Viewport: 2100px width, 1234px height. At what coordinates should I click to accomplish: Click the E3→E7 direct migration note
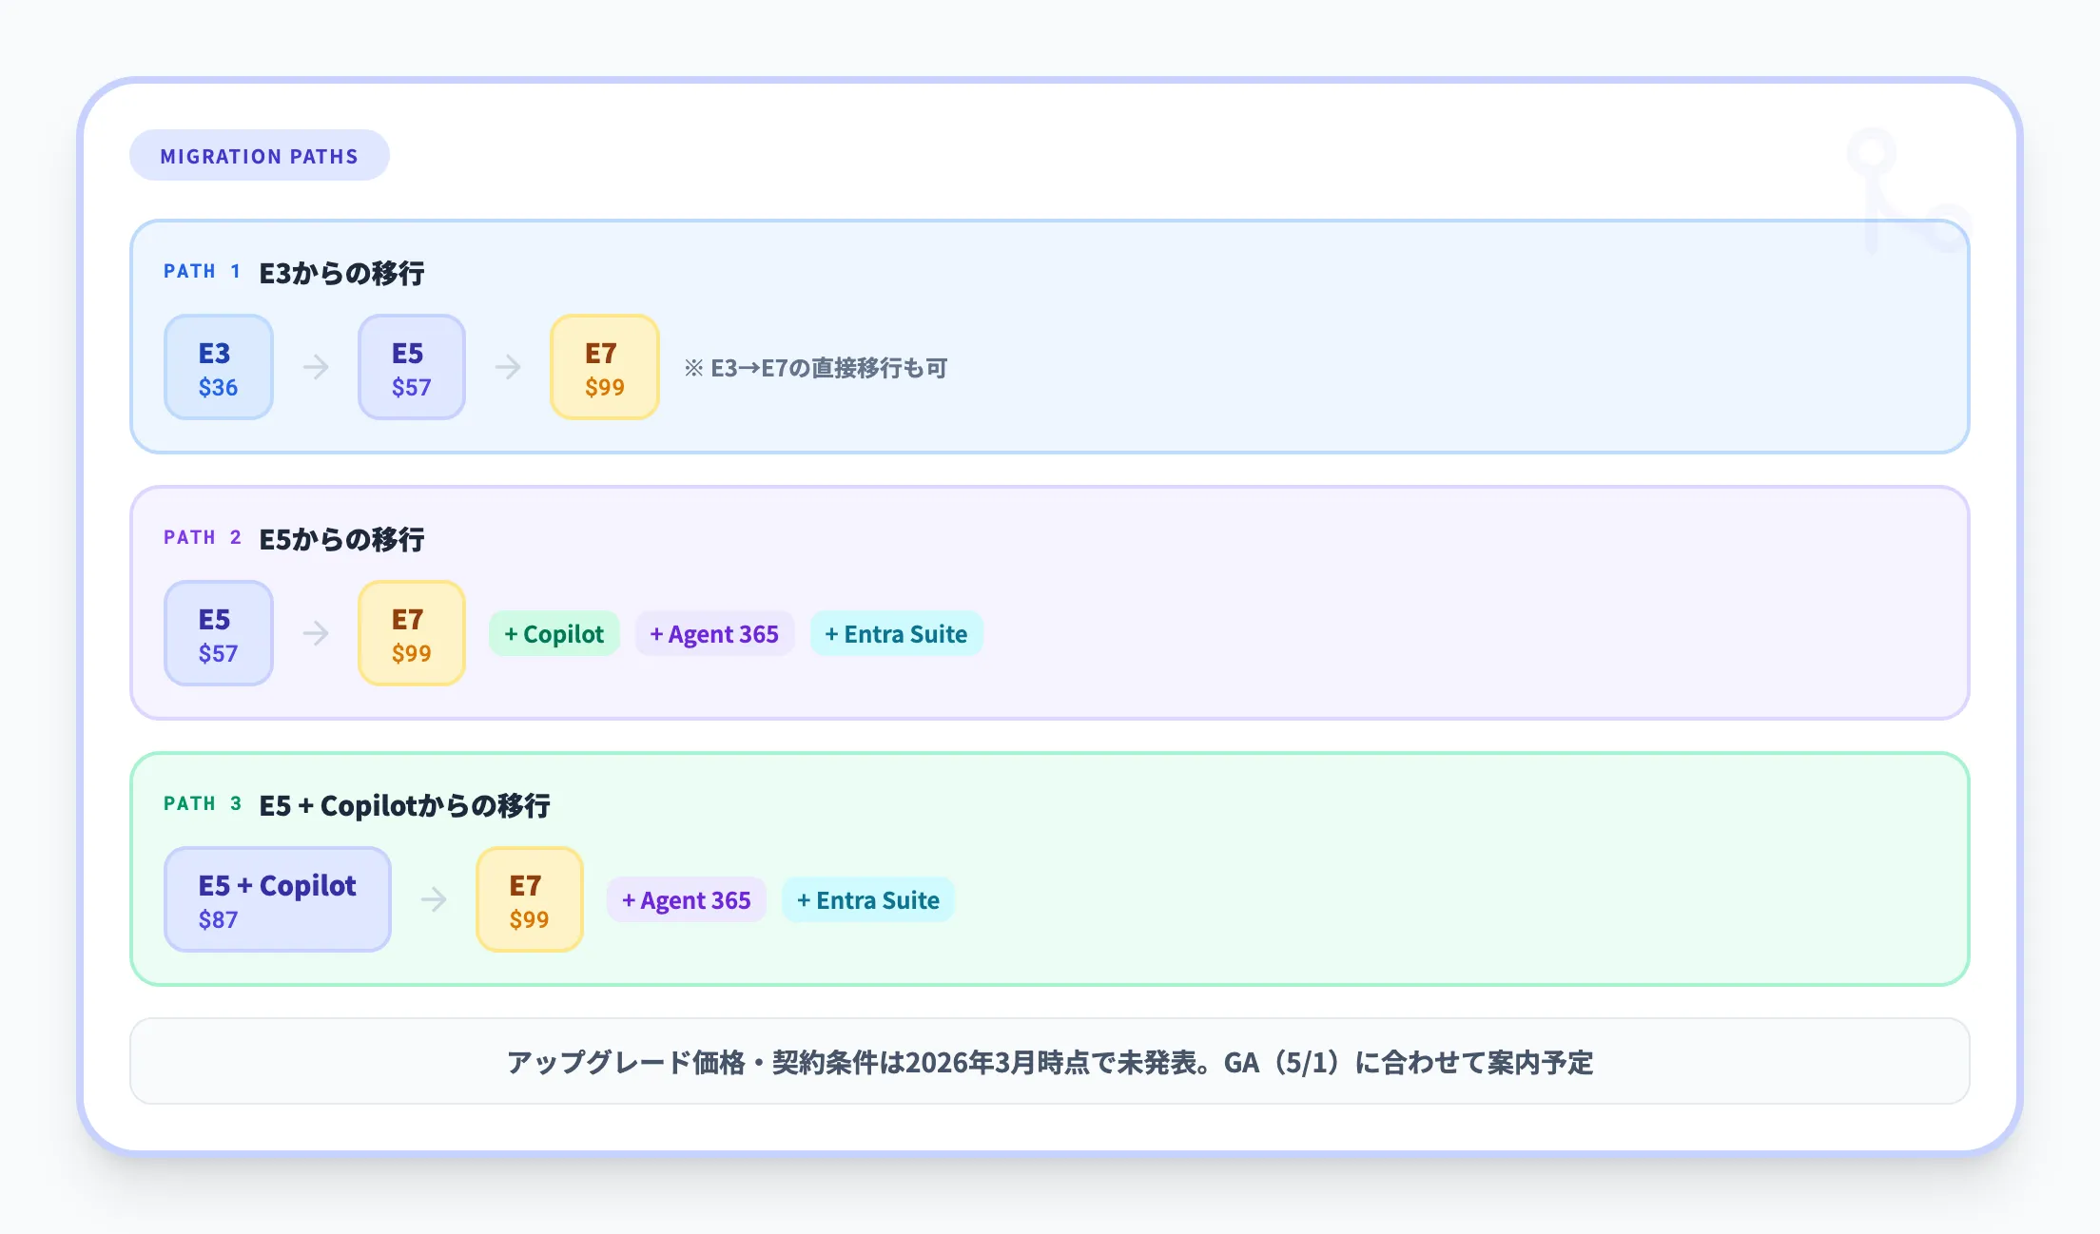coord(815,368)
